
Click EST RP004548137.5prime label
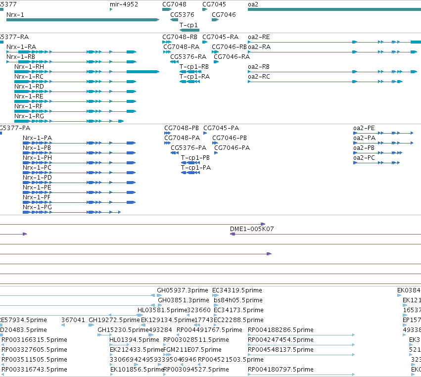pyautogui.click(x=281, y=350)
